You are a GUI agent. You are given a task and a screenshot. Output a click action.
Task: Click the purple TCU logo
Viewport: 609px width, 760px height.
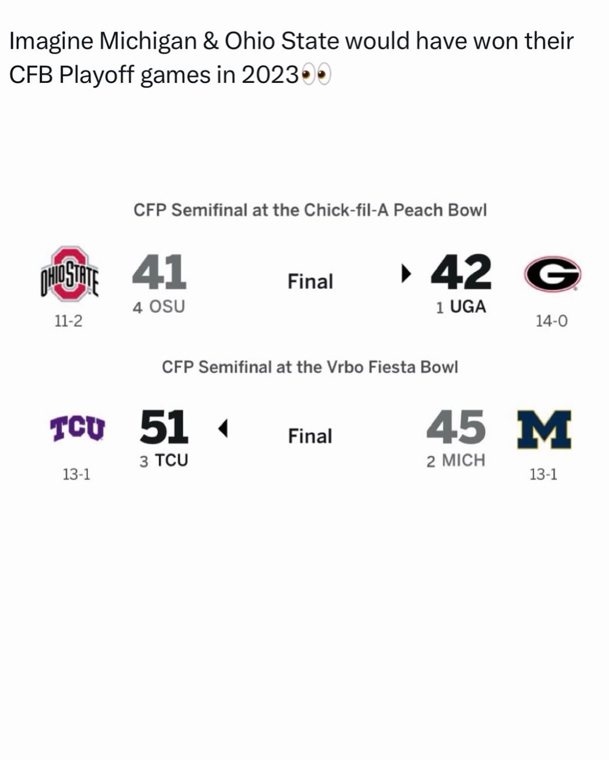[x=77, y=428]
